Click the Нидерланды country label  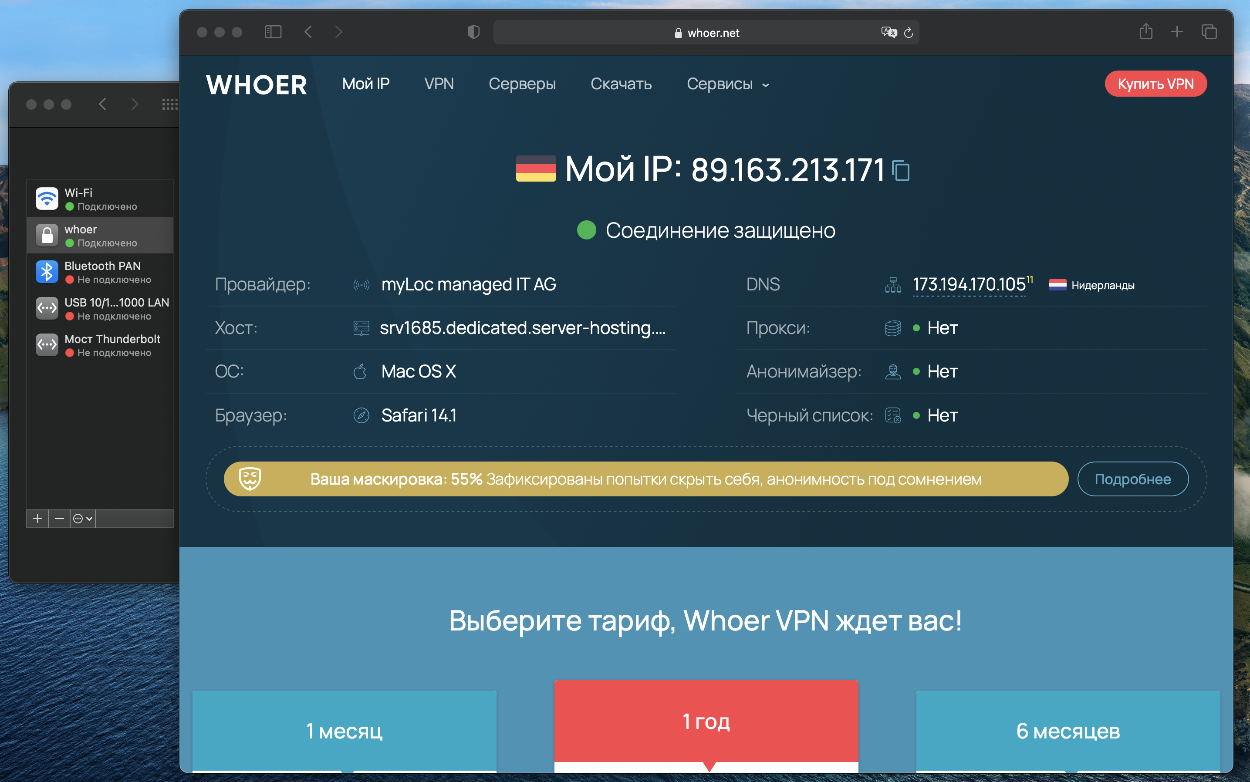(x=1102, y=286)
